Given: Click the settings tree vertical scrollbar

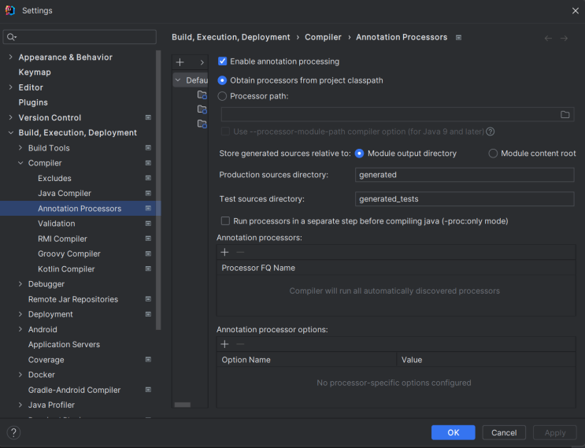Looking at the screenshot, I should 158,191.
